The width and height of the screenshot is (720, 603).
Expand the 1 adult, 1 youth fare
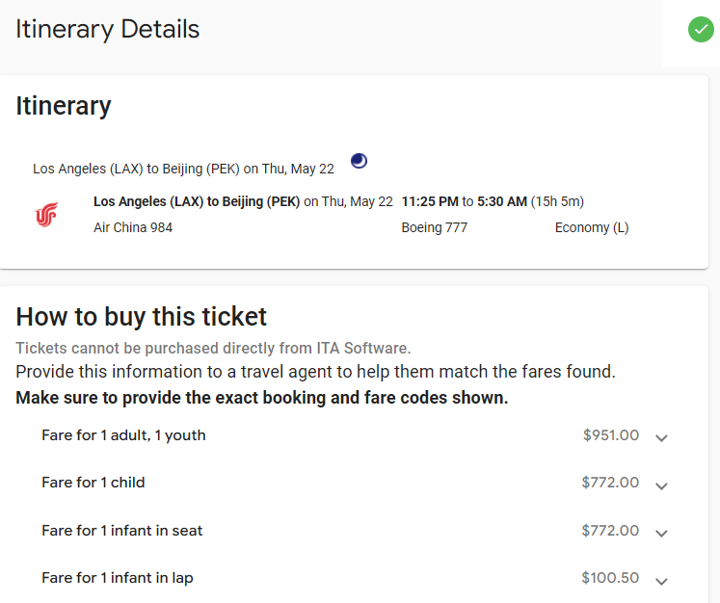661,437
